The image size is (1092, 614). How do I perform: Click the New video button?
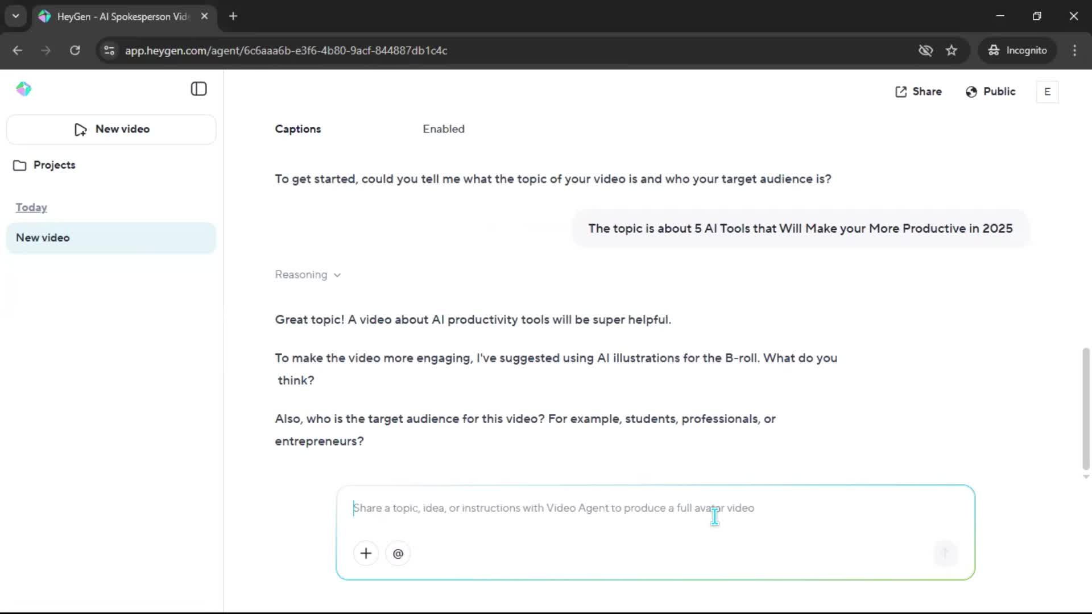(111, 129)
